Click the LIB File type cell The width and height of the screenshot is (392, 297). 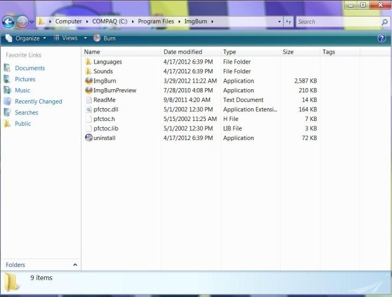[x=233, y=128]
